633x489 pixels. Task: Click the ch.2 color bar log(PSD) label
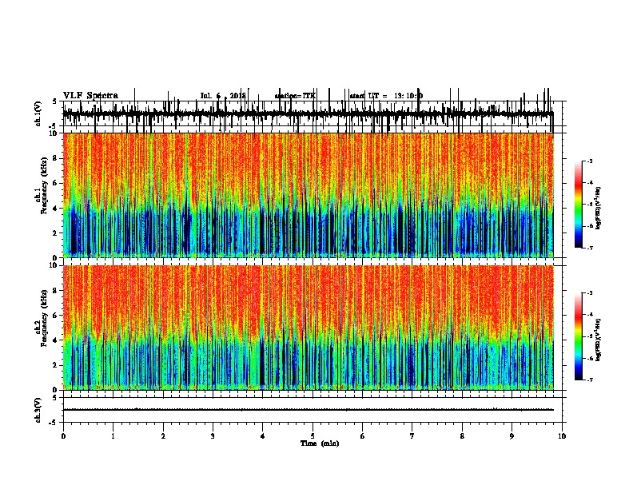coord(598,340)
